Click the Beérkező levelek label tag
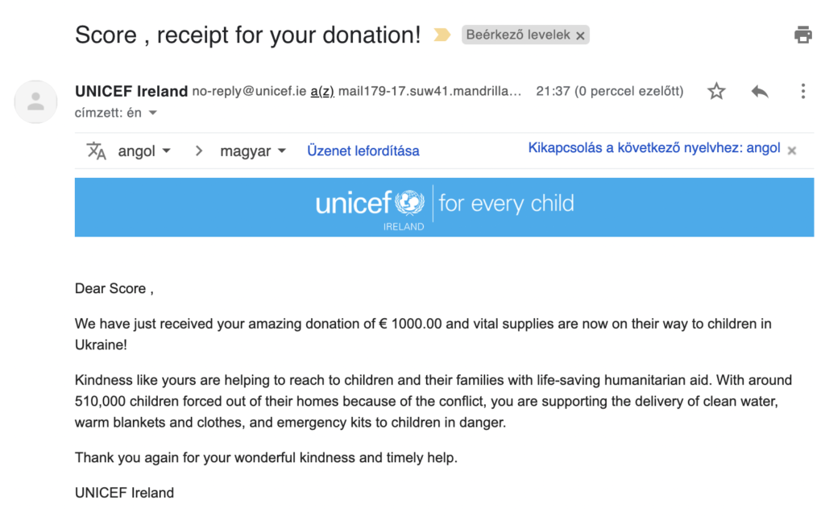 click(518, 35)
